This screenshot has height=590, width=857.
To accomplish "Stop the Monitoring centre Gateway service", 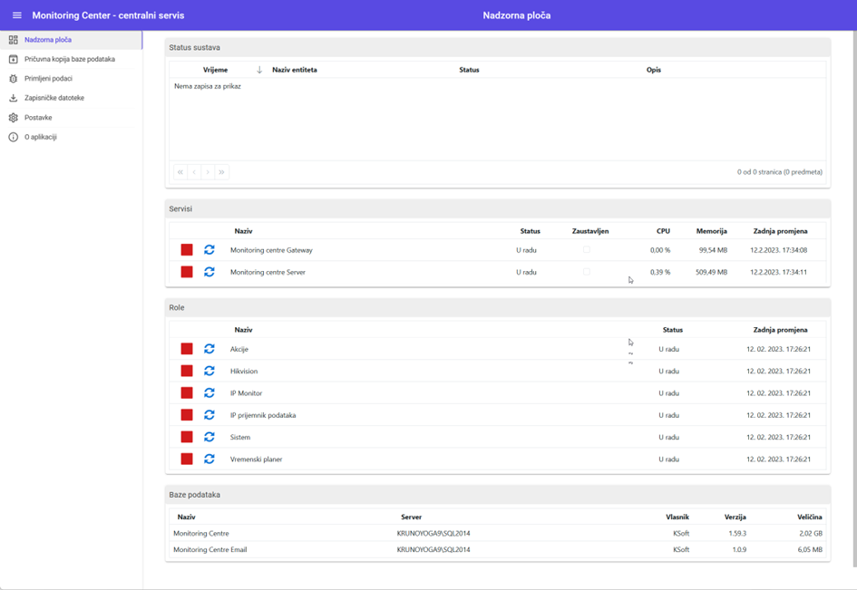I will 187,250.
